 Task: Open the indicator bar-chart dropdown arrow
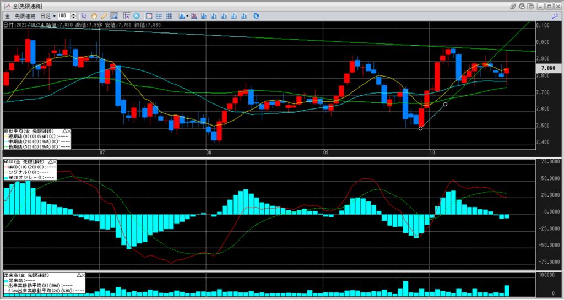click(x=187, y=16)
